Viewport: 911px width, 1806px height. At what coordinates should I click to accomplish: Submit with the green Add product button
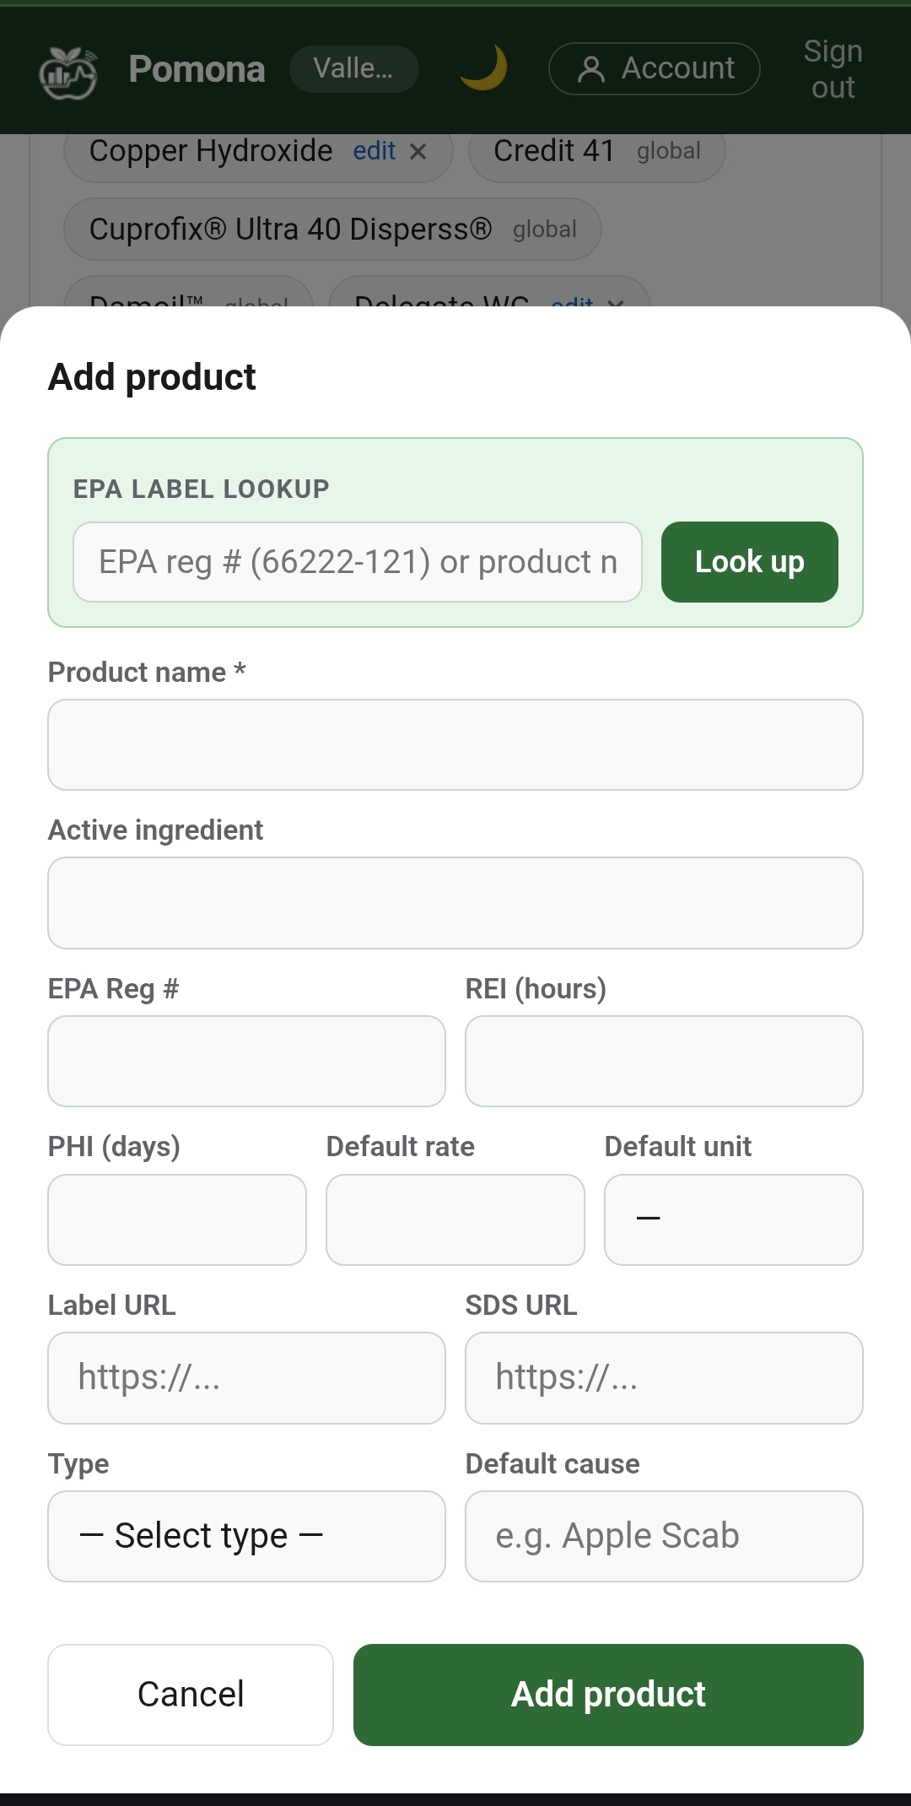point(608,1695)
